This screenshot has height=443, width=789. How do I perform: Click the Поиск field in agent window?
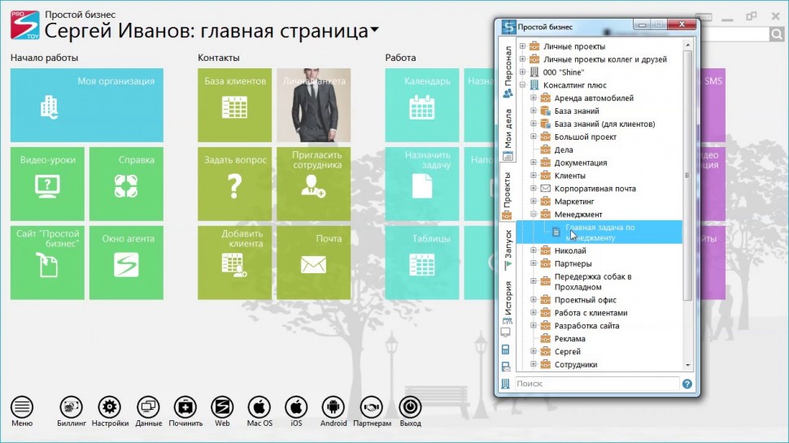(597, 384)
